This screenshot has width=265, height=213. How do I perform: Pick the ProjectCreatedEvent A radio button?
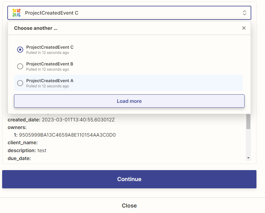point(20,83)
